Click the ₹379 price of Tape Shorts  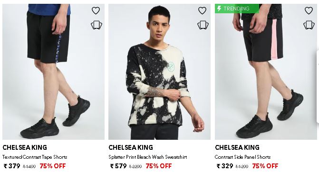(12, 166)
